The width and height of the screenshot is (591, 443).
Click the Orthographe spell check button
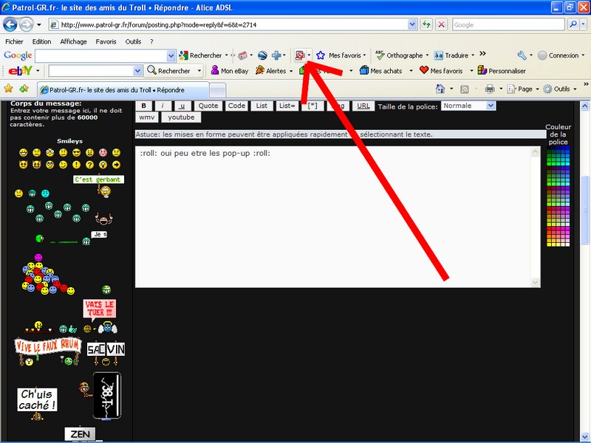399,55
